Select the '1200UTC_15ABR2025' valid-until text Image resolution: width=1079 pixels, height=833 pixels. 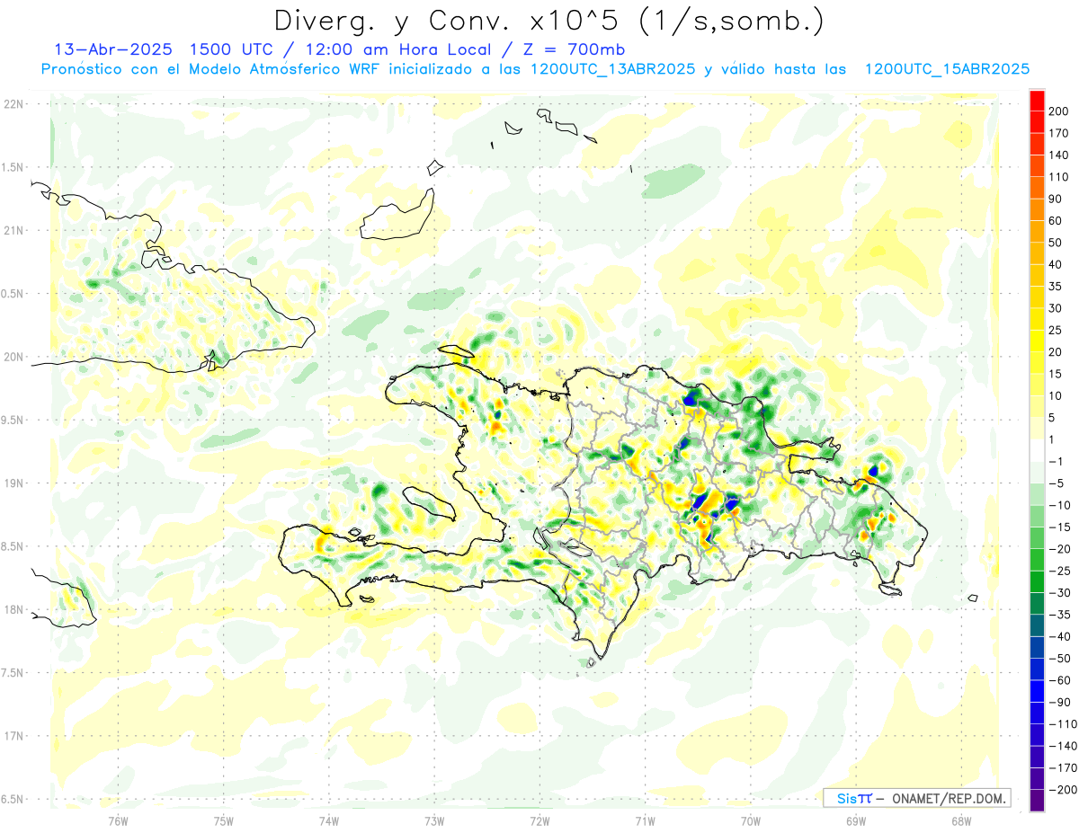947,69
